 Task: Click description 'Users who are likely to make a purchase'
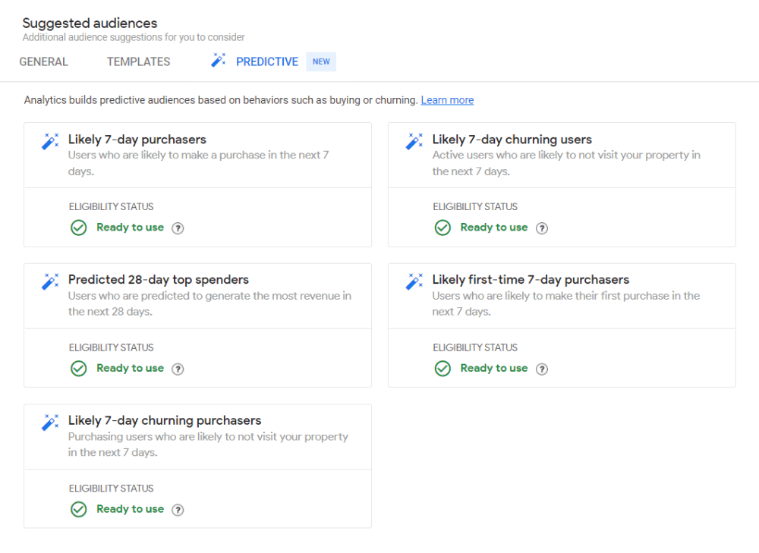coord(198,163)
